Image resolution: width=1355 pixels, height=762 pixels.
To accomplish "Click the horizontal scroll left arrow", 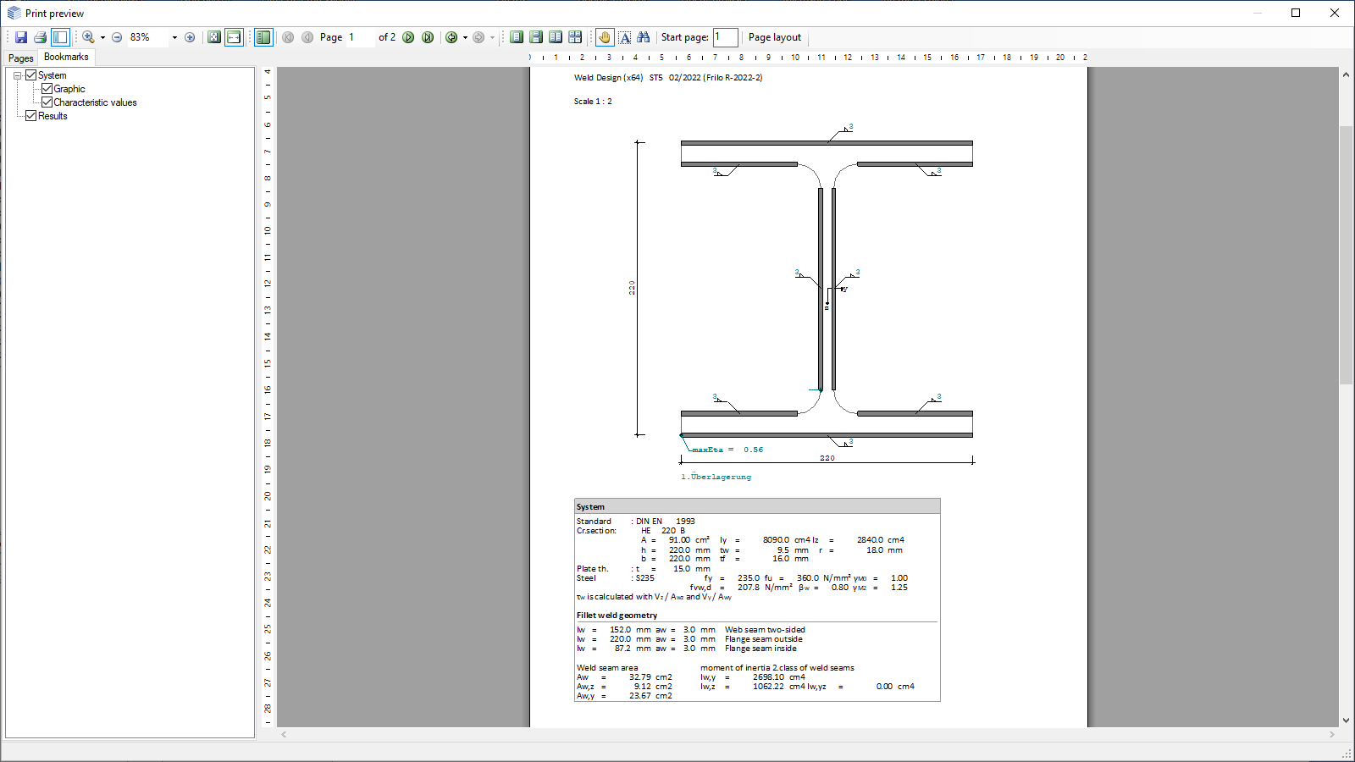I will (x=284, y=734).
